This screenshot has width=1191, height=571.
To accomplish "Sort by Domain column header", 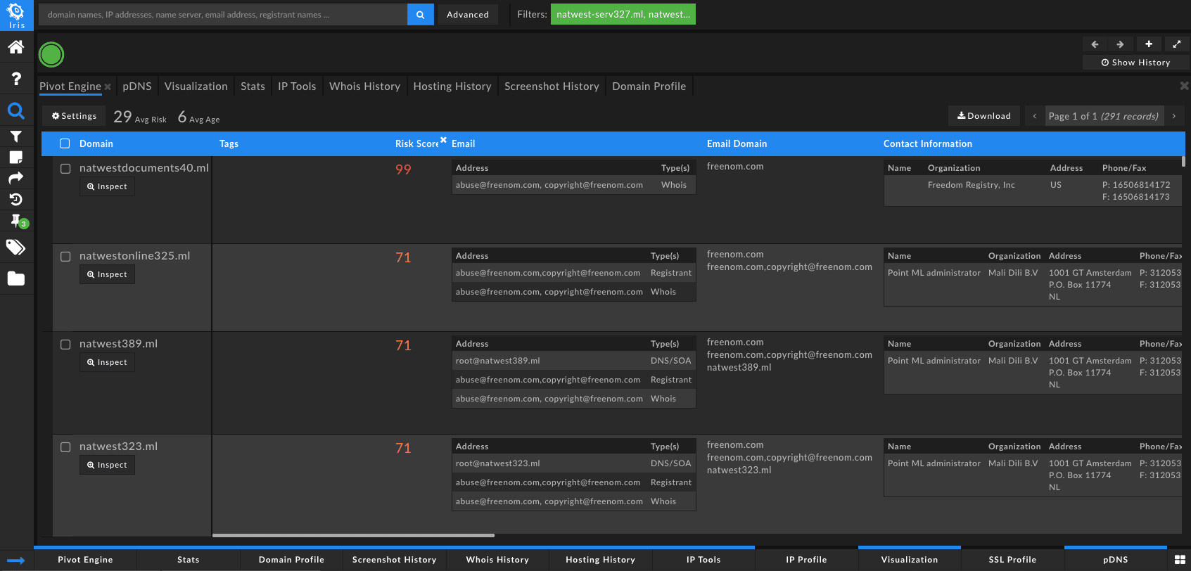I will (96, 143).
